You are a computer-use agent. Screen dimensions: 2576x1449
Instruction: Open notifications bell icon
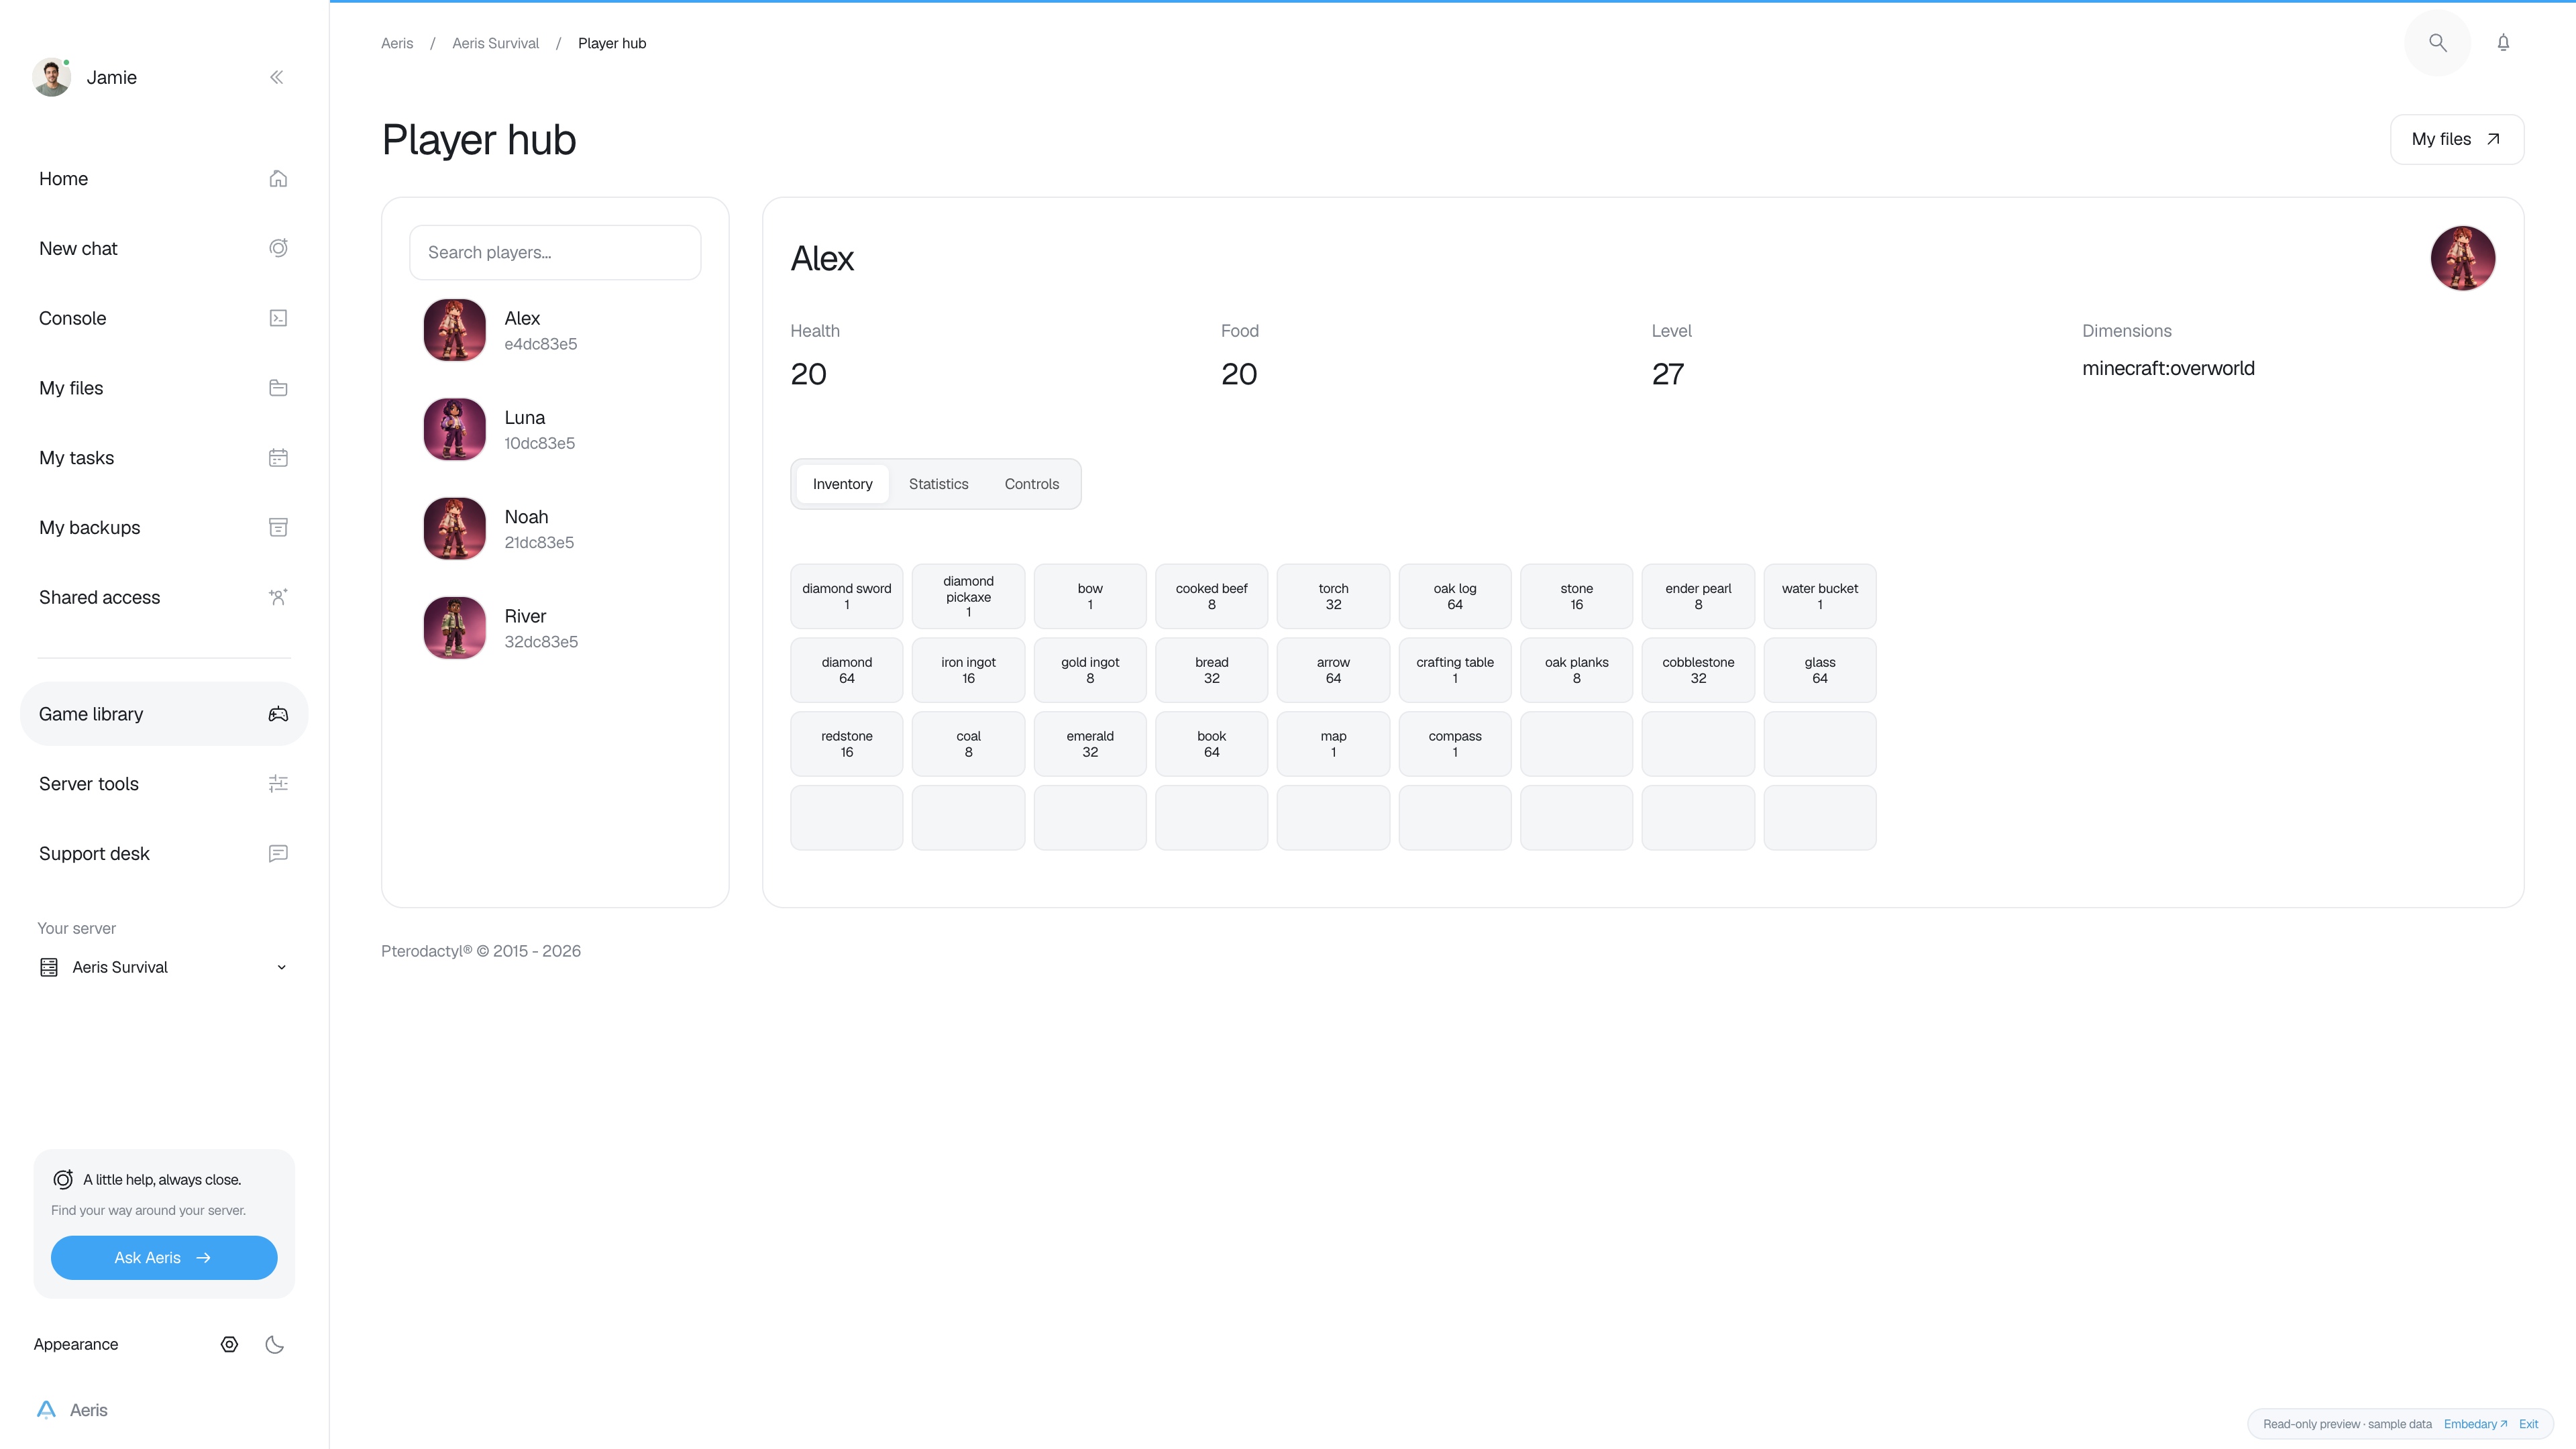pos(2503,43)
